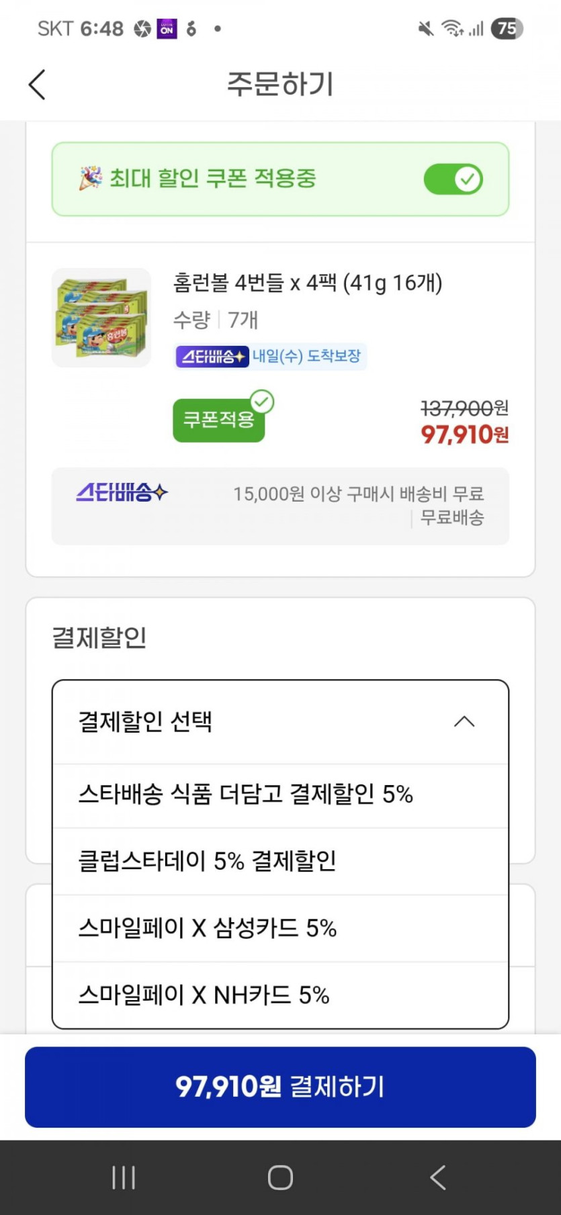Image resolution: width=561 pixels, height=1215 pixels.
Task: Select 스마일페이 X 삼성카드 5%
Action: tap(208, 928)
